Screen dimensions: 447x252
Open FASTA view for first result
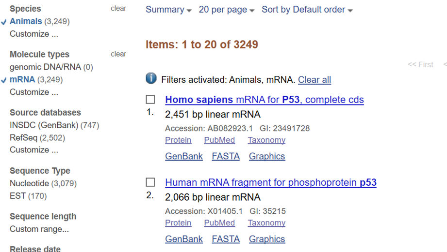pos(226,156)
